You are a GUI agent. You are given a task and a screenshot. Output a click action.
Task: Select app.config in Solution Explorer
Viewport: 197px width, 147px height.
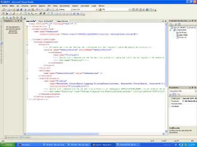point(182,35)
